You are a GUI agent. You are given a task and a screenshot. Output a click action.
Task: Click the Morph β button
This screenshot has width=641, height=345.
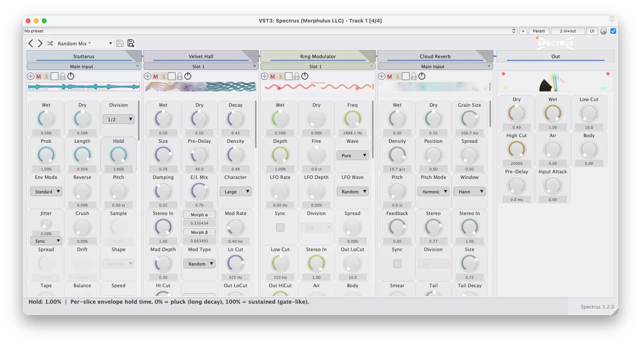[199, 232]
